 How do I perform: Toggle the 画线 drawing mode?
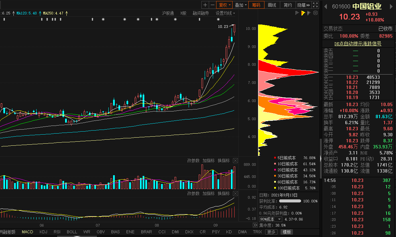[x=272, y=5]
